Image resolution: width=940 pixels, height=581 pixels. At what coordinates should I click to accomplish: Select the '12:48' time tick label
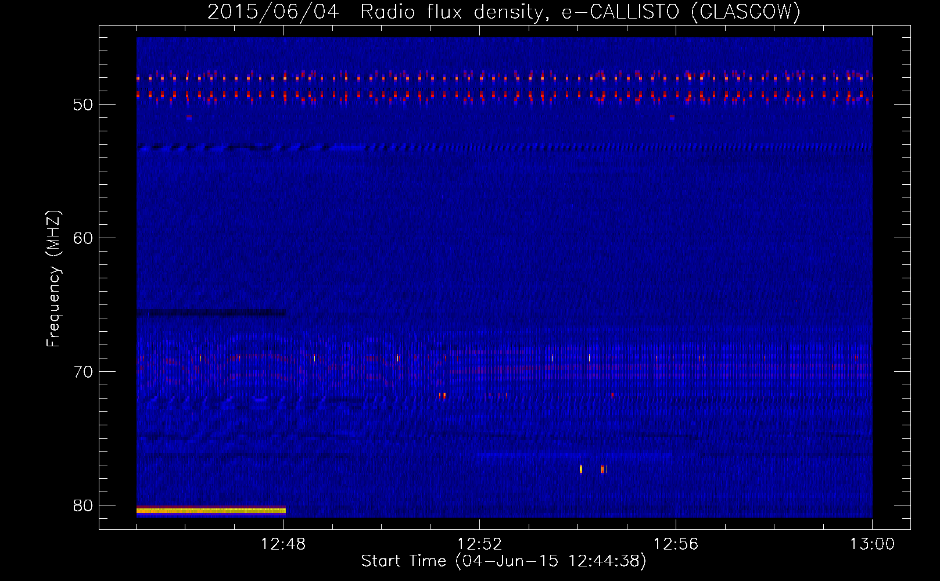tap(284, 544)
